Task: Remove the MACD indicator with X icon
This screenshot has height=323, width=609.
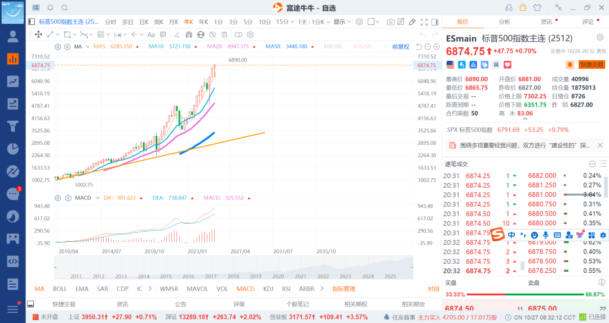Action: tap(68, 198)
